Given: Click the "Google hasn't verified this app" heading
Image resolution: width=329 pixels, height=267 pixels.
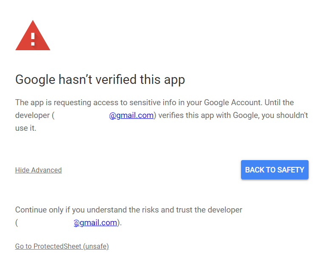Looking at the screenshot, I should [x=100, y=80].
